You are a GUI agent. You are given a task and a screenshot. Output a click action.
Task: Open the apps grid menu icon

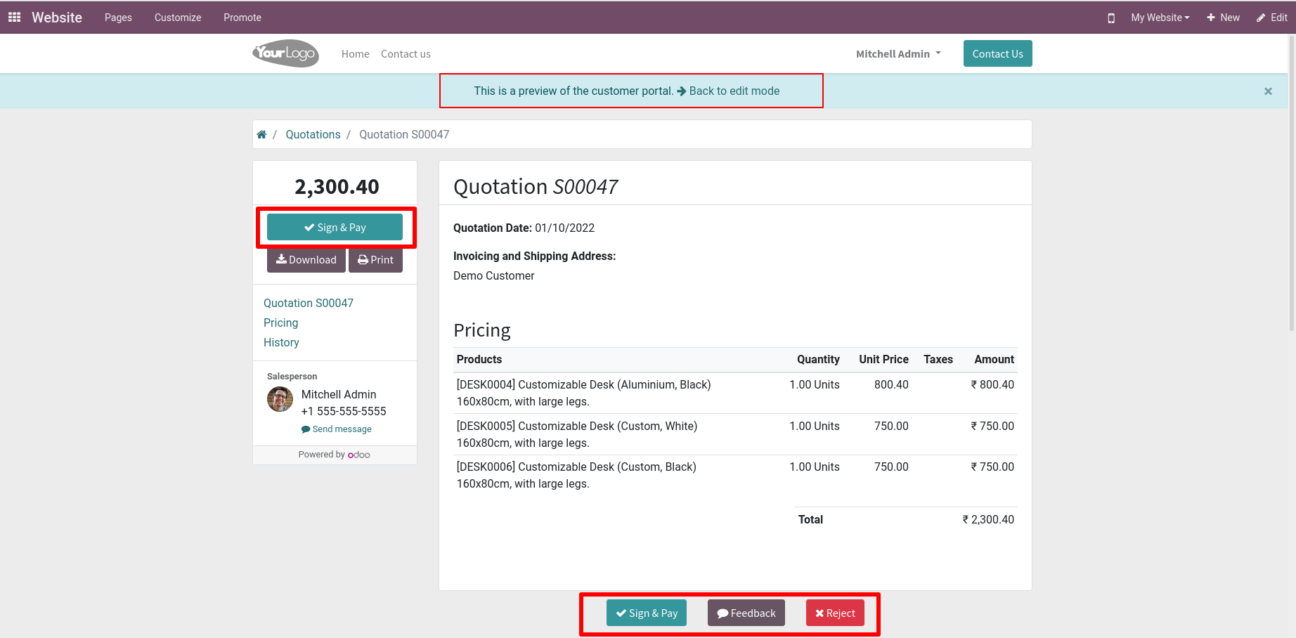[x=14, y=18]
